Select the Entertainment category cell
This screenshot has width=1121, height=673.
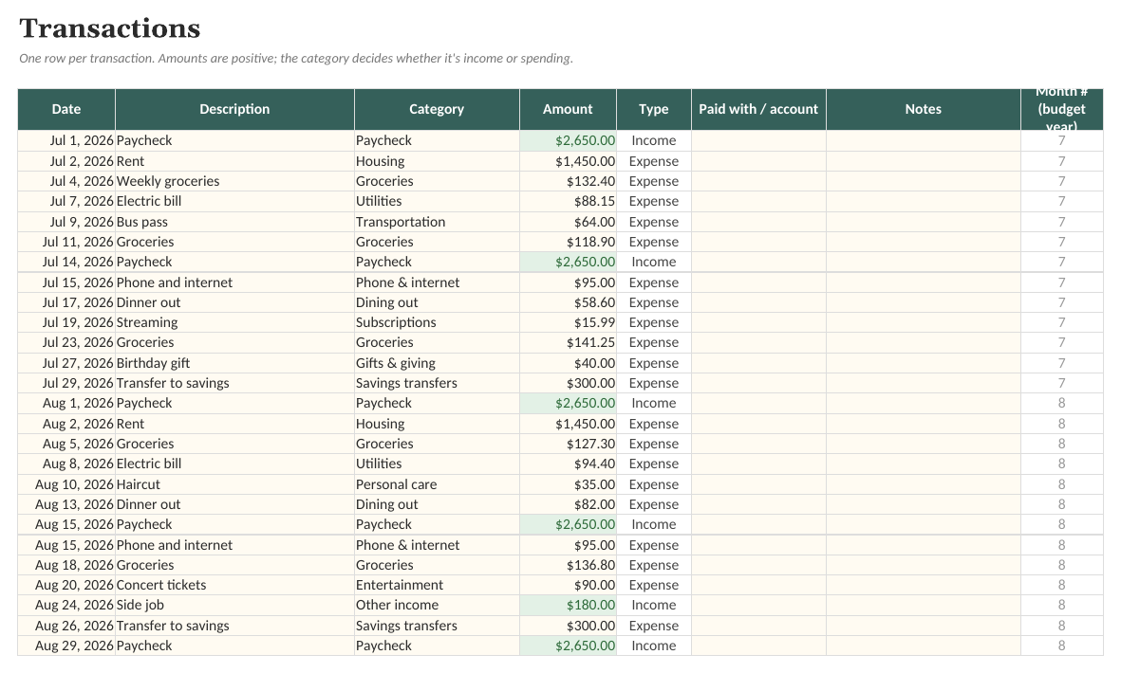437,585
